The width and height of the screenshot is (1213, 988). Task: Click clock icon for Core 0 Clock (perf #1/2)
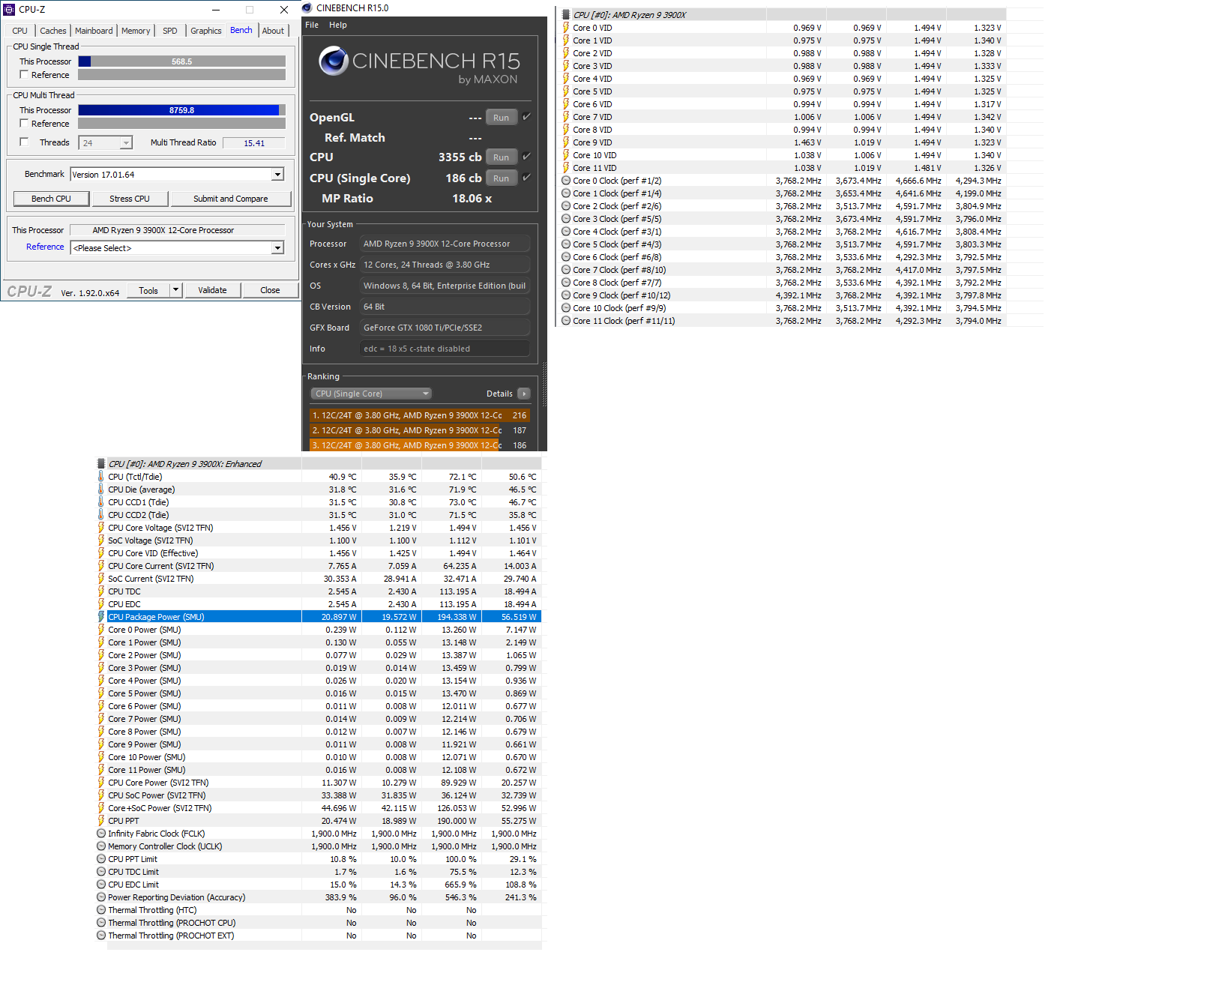tap(566, 180)
